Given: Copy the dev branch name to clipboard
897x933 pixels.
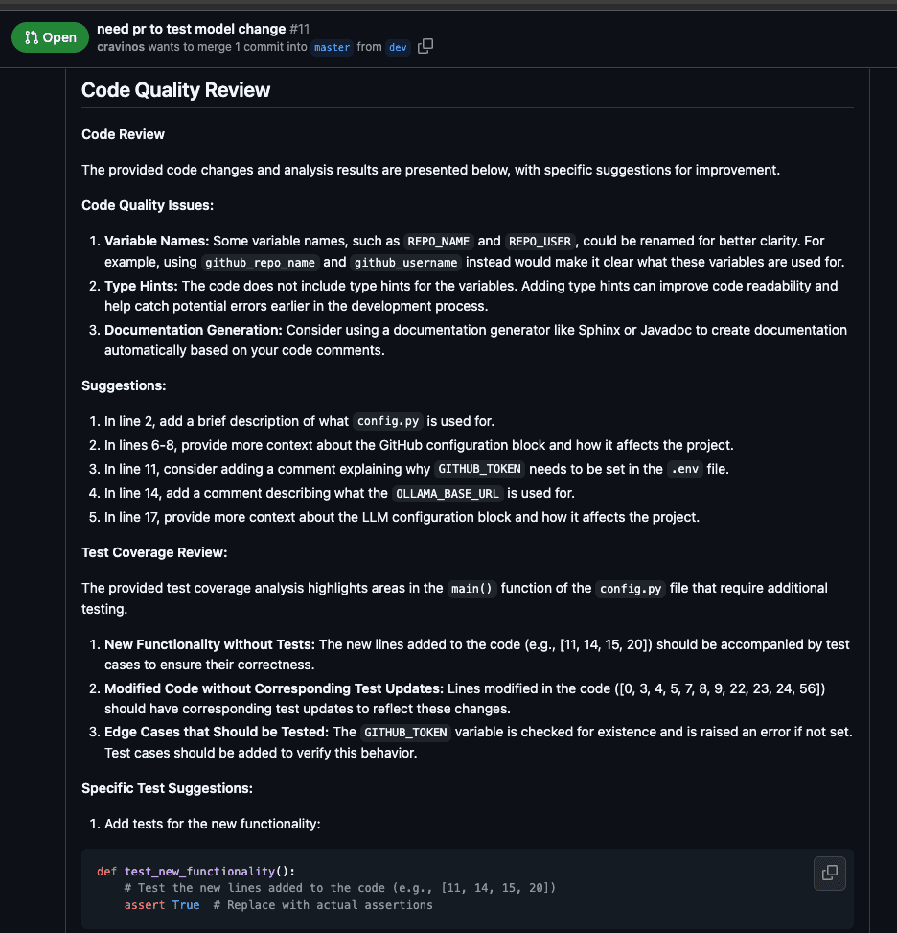Looking at the screenshot, I should coord(425,46).
